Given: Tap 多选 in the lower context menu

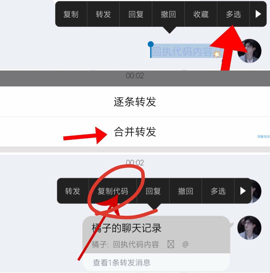Looking at the screenshot, I should point(218,191).
